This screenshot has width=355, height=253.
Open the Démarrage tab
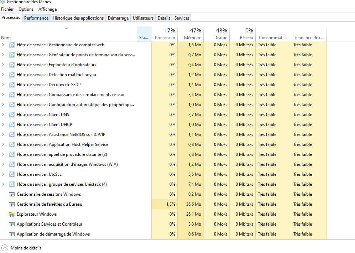coord(118,18)
